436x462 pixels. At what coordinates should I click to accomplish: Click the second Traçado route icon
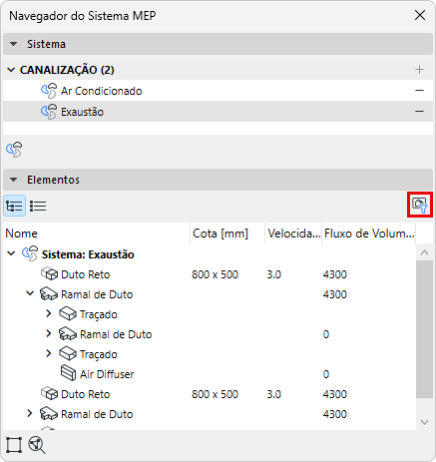coord(68,353)
